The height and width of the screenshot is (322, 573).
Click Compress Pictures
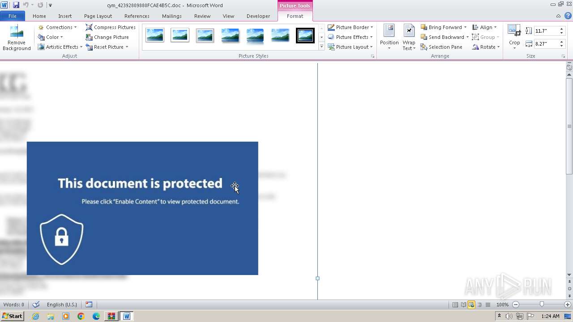[110, 27]
